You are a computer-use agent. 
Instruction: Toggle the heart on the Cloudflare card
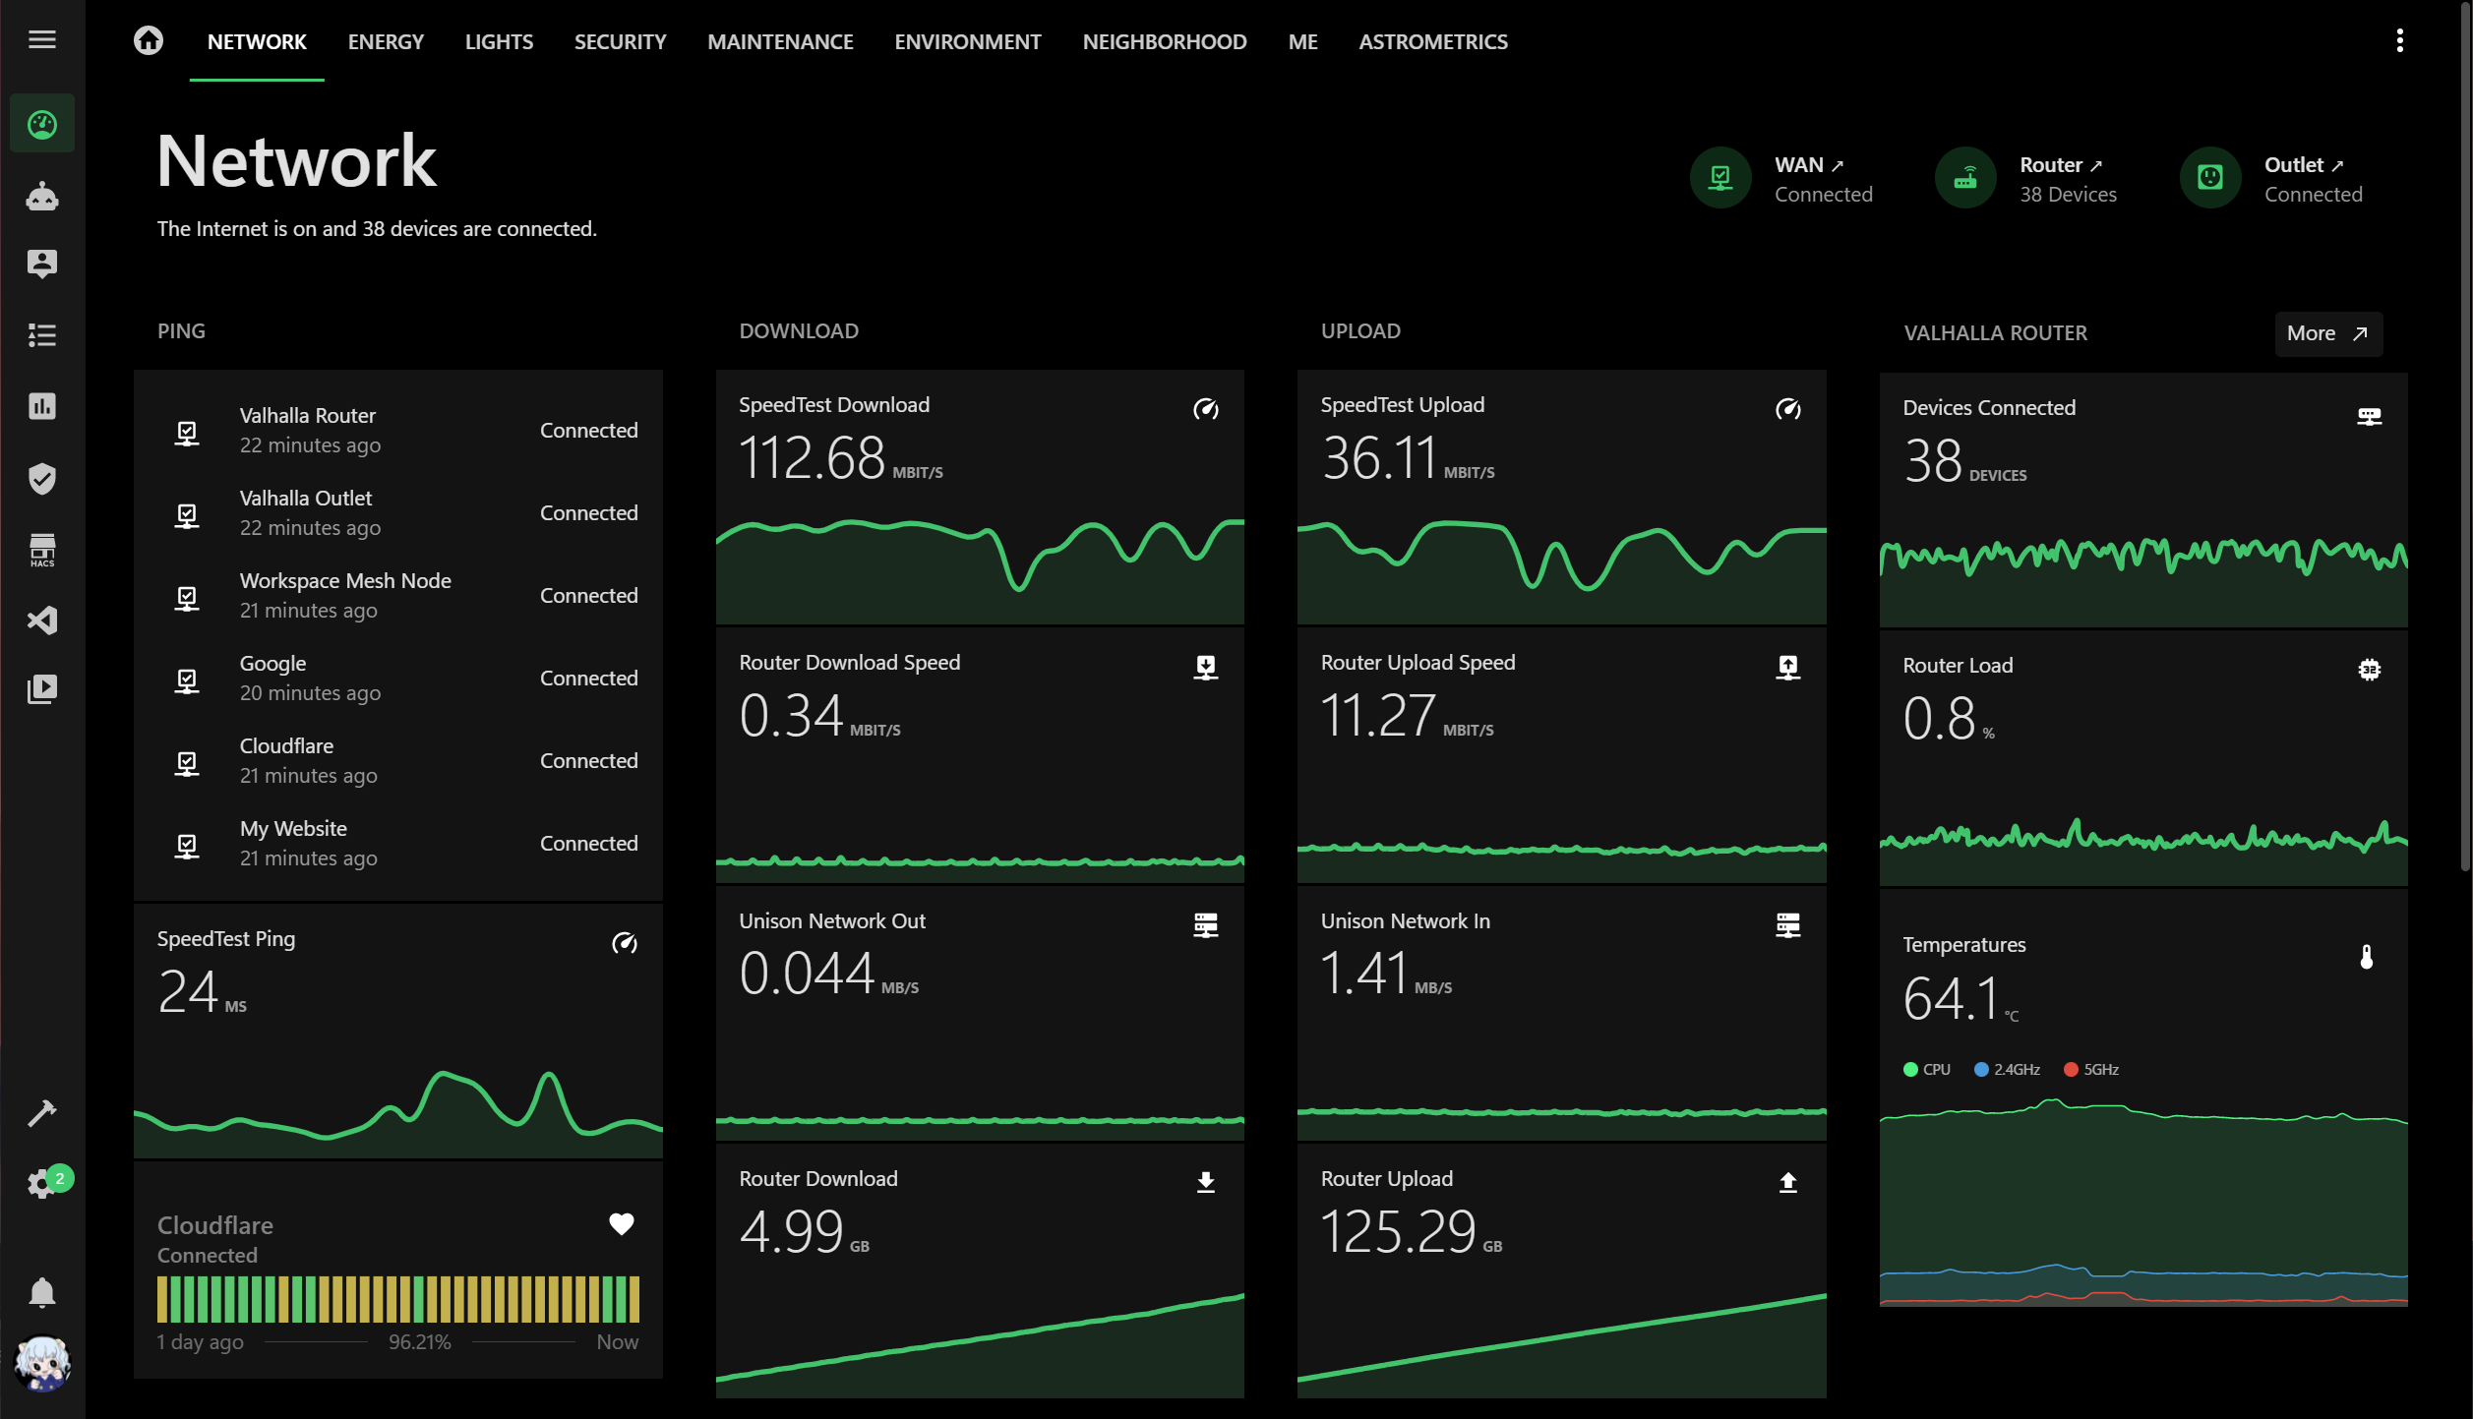[622, 1223]
